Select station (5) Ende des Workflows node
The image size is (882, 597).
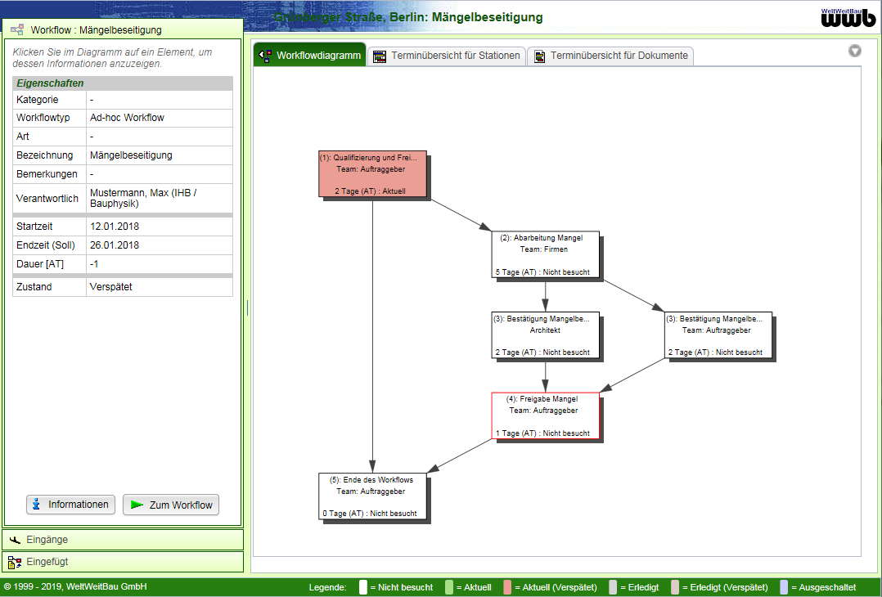coord(372,496)
